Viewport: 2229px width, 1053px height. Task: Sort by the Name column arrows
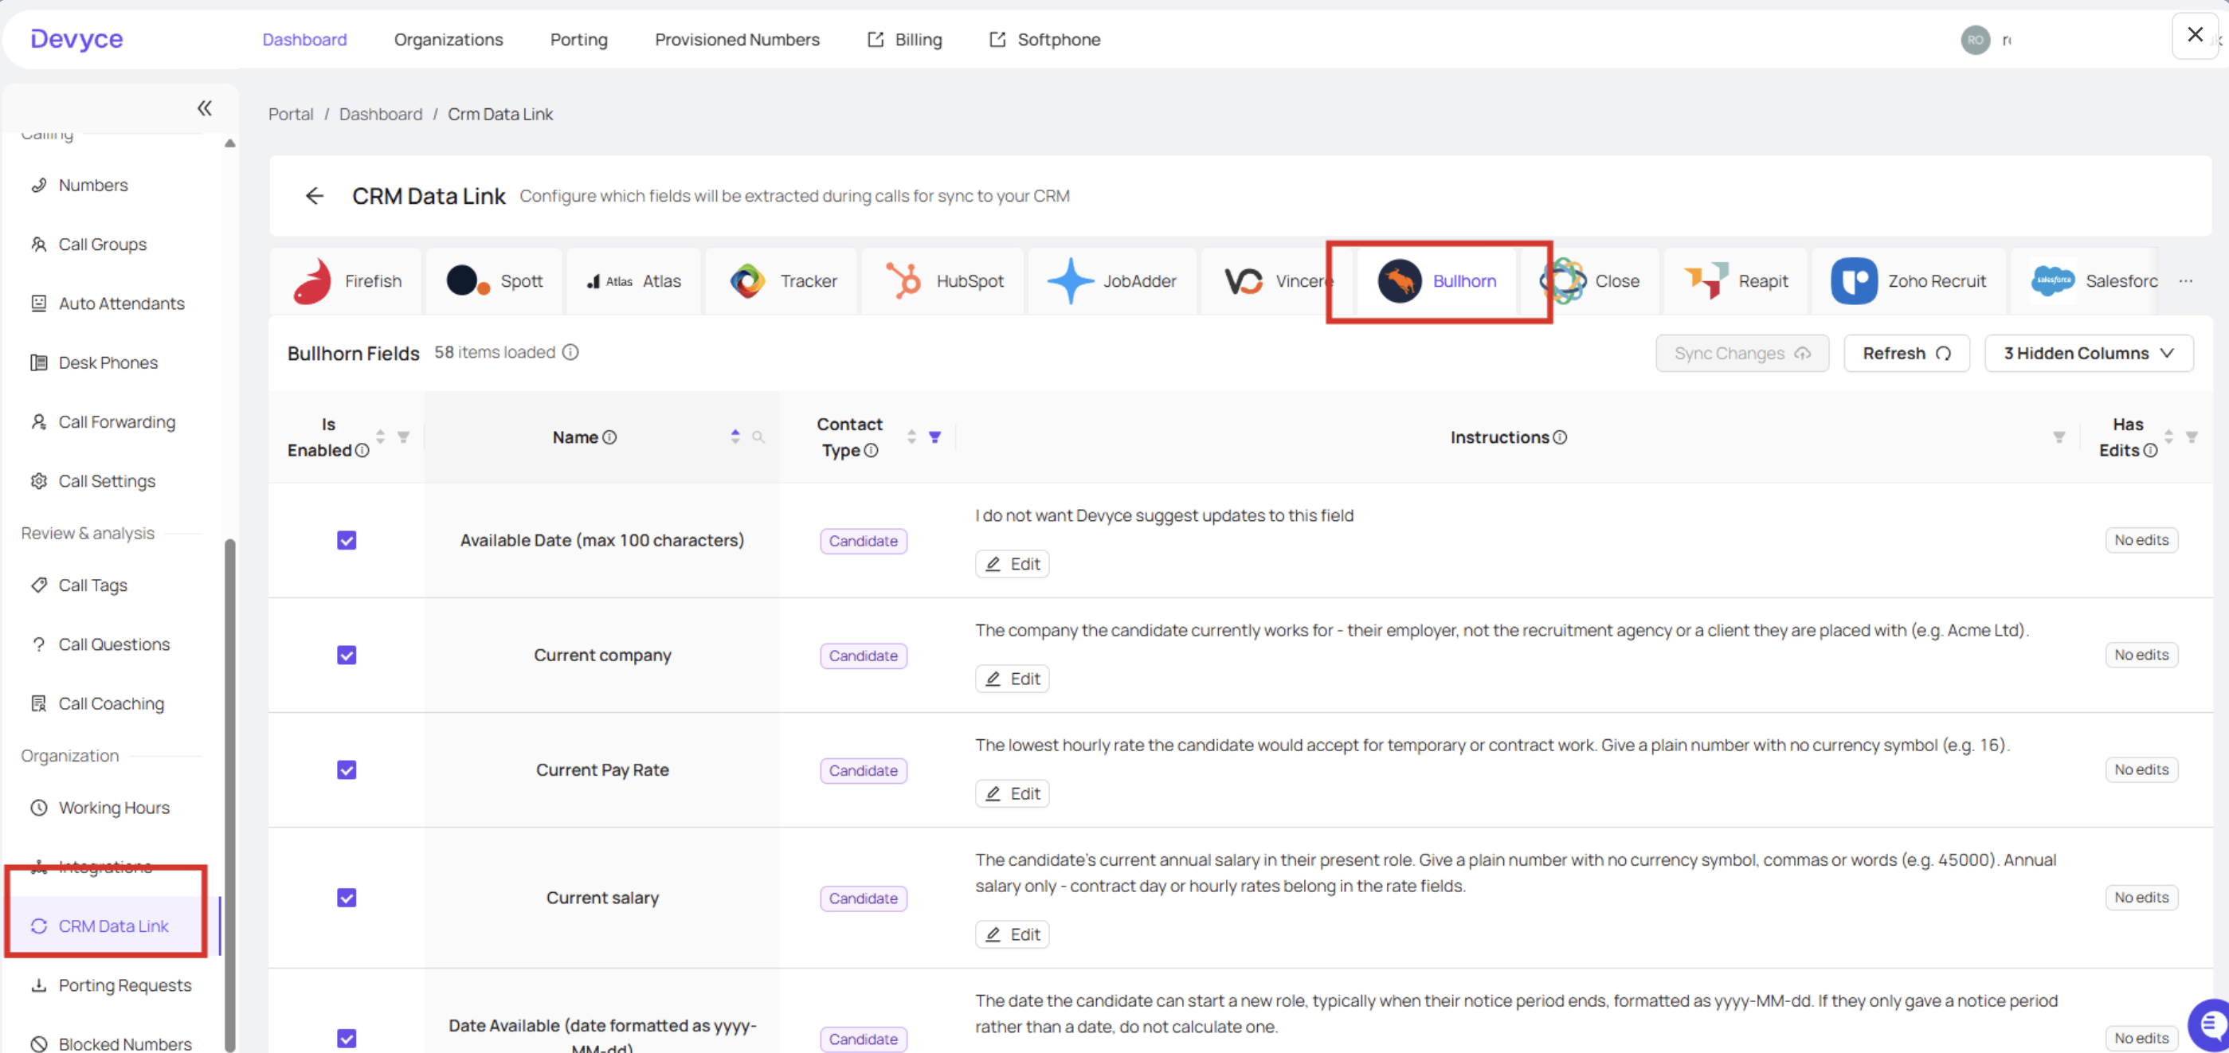pos(735,437)
